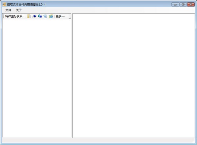Get the Recycle Bin special icon
The width and height of the screenshot is (197, 145).
45,16
